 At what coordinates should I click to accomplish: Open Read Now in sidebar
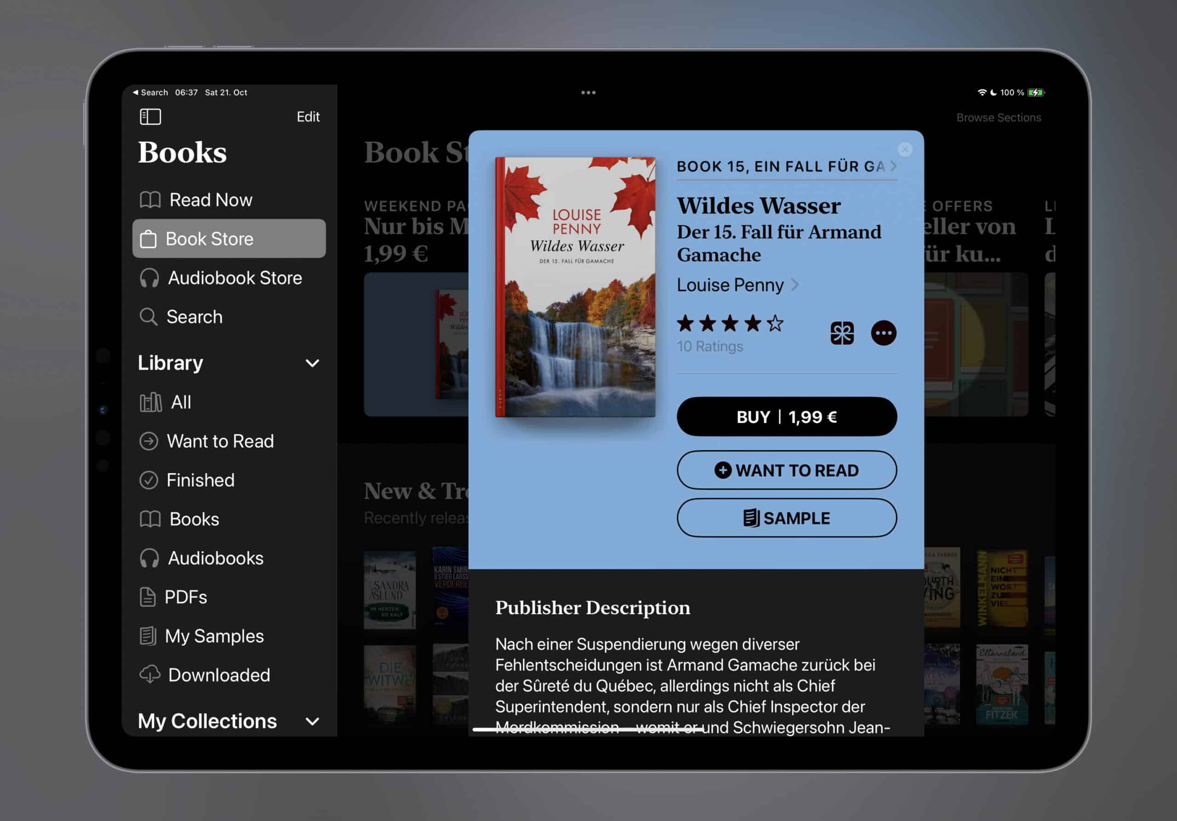click(x=229, y=200)
